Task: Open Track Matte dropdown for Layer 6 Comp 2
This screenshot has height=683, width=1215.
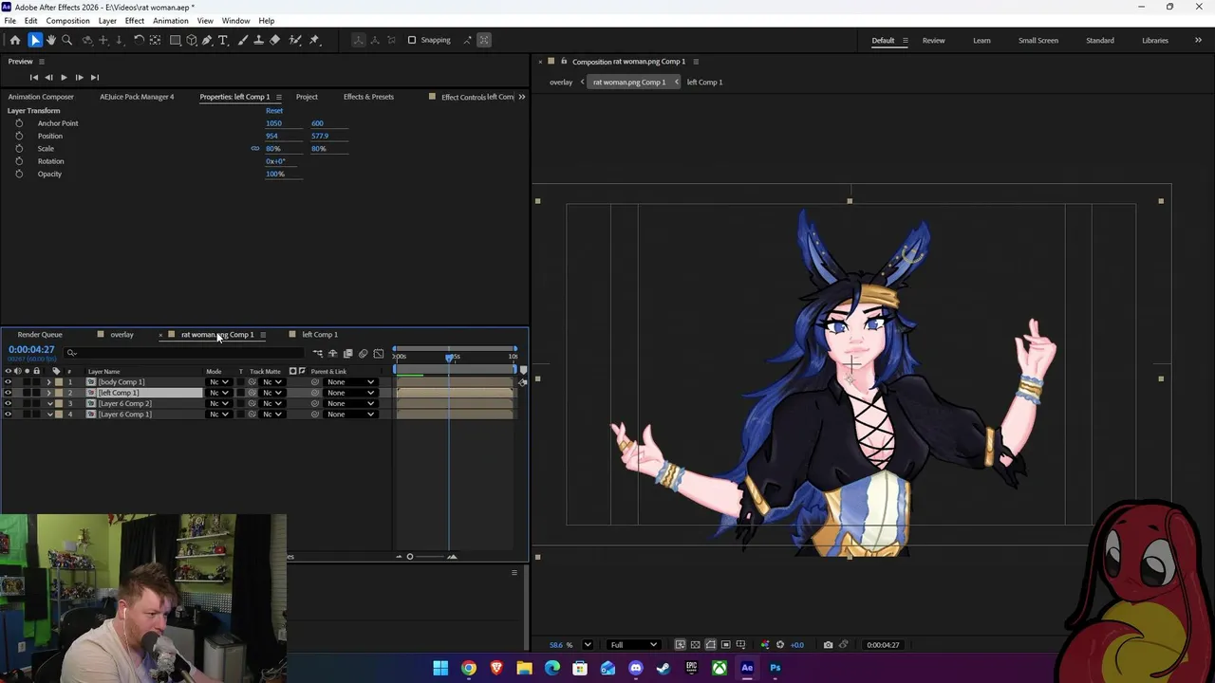Action: (x=272, y=403)
